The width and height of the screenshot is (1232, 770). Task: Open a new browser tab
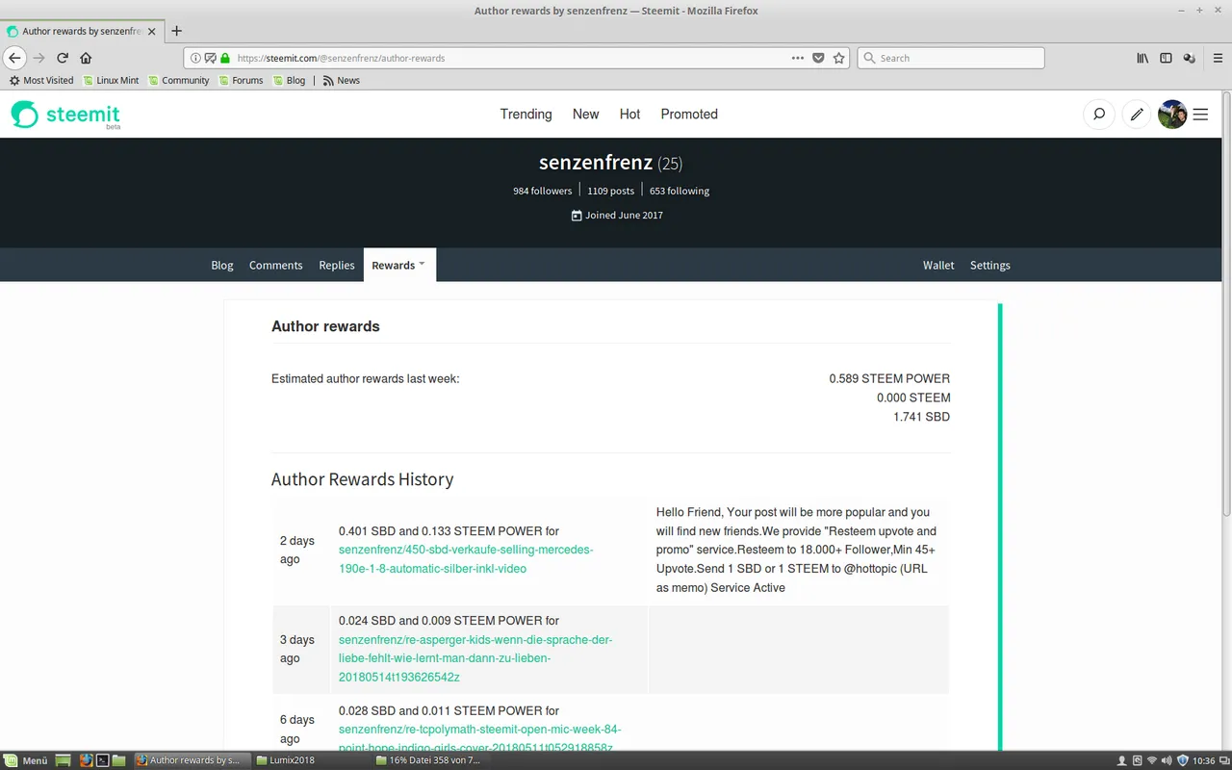(176, 31)
